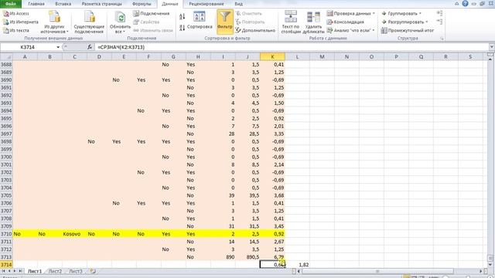Select row 3710 header
Image resolution: width=495 pixels, height=278 pixels.
6,234
